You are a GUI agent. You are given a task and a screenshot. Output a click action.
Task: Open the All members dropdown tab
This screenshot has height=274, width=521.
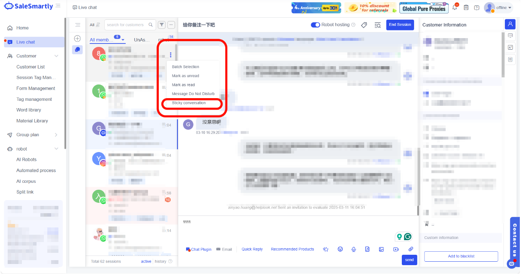pos(107,40)
